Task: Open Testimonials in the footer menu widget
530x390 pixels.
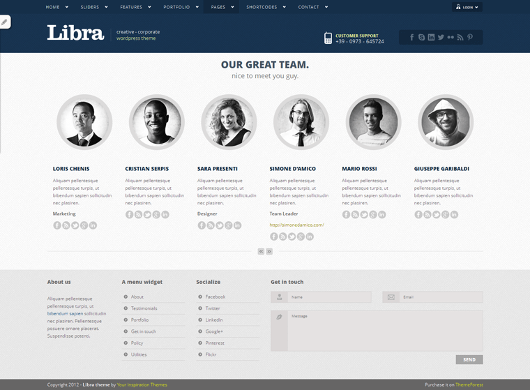Action: pyautogui.click(x=144, y=308)
